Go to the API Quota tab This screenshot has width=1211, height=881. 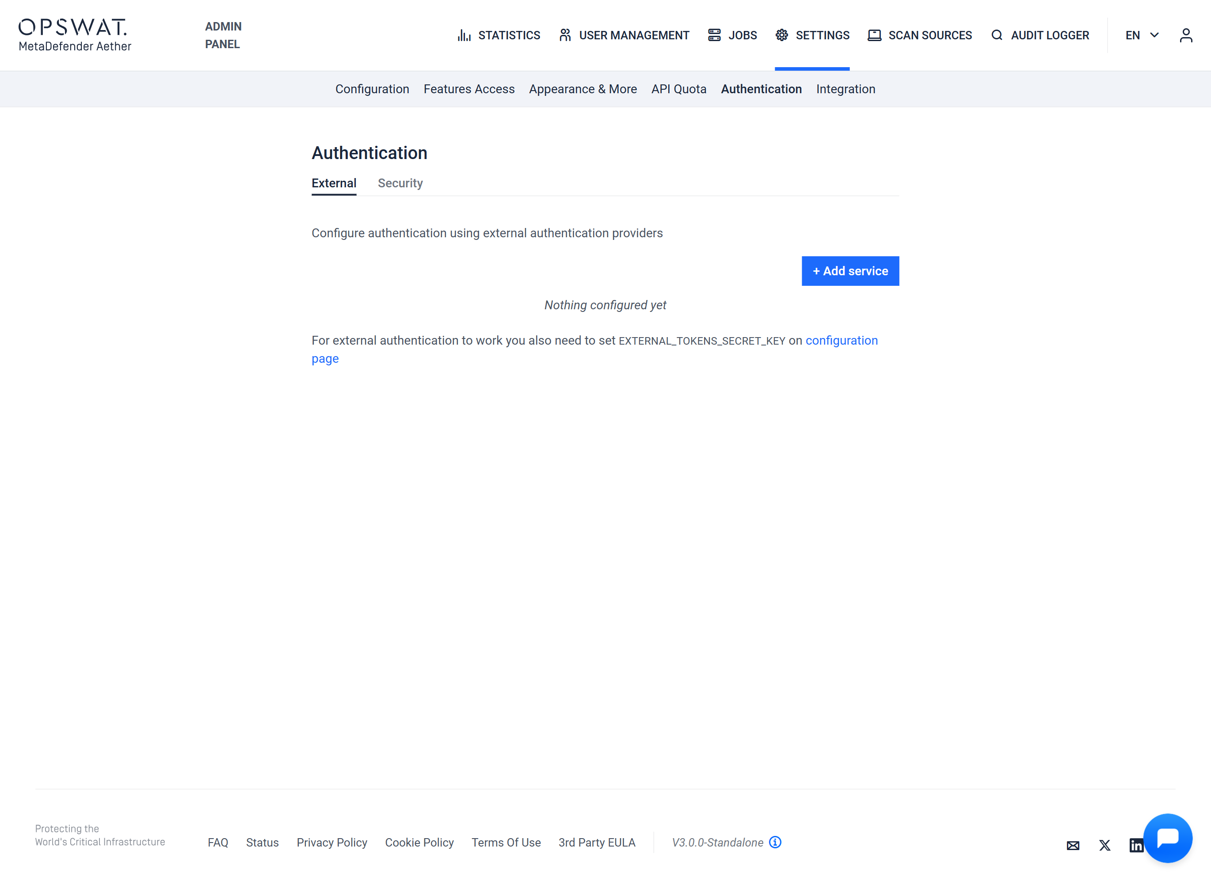(679, 89)
